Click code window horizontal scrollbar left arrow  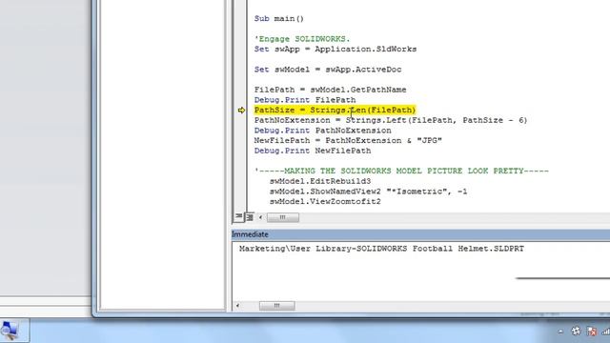pos(260,217)
